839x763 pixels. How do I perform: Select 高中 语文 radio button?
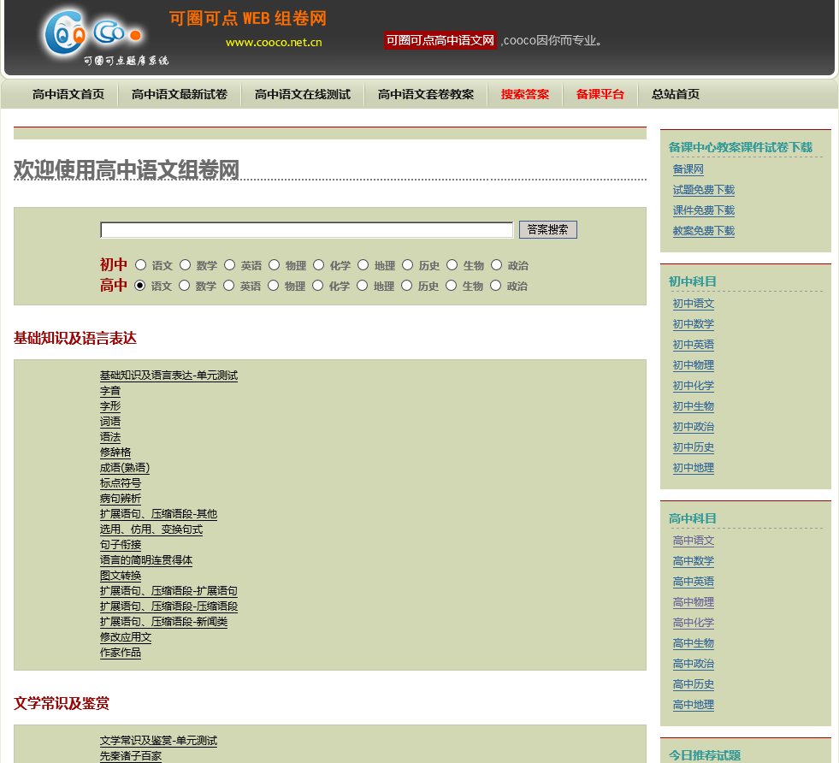[139, 285]
